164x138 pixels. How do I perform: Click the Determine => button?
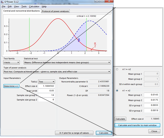(x=11, y=86)
